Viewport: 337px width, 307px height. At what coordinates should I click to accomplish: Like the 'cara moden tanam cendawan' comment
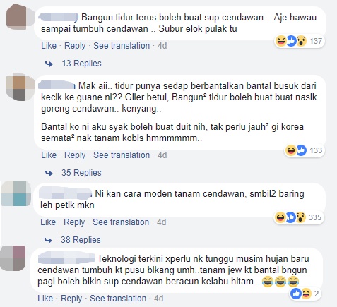(48, 222)
